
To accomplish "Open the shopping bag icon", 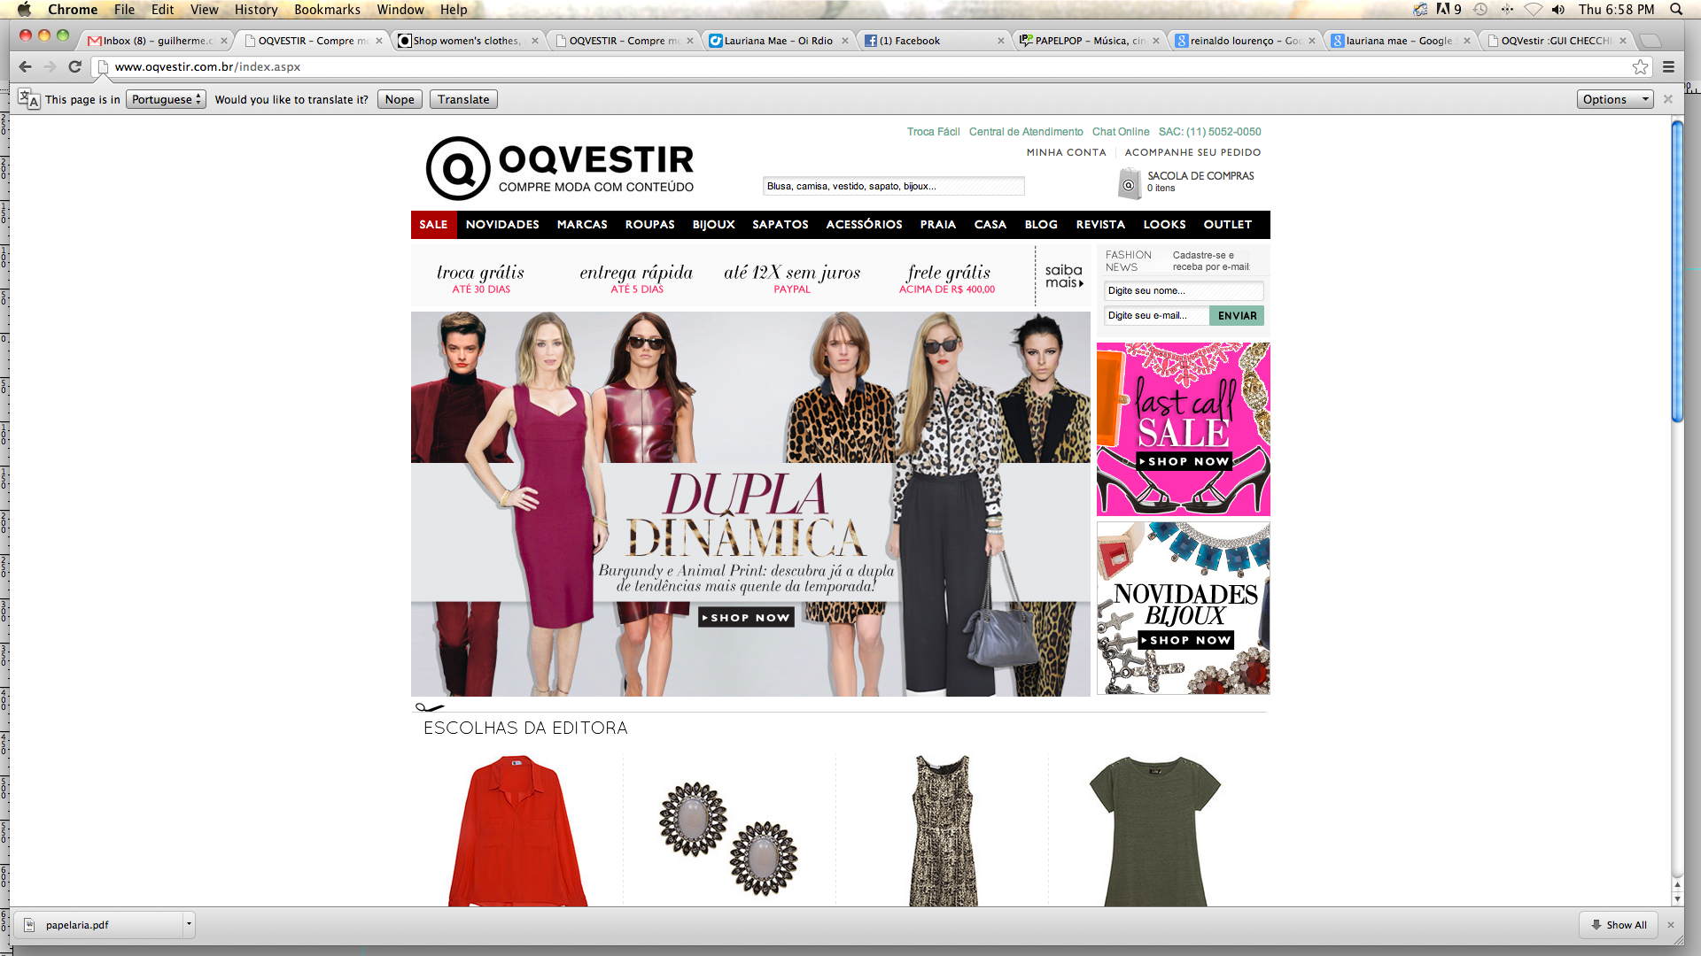I will click(x=1128, y=184).
